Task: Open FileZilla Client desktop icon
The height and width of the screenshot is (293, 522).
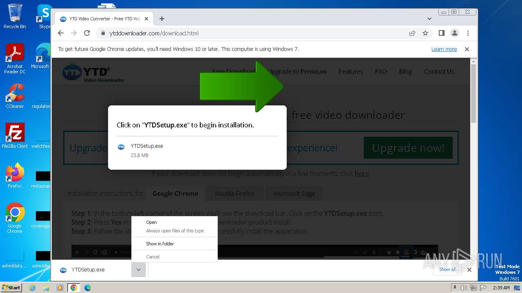Action: pos(15,136)
